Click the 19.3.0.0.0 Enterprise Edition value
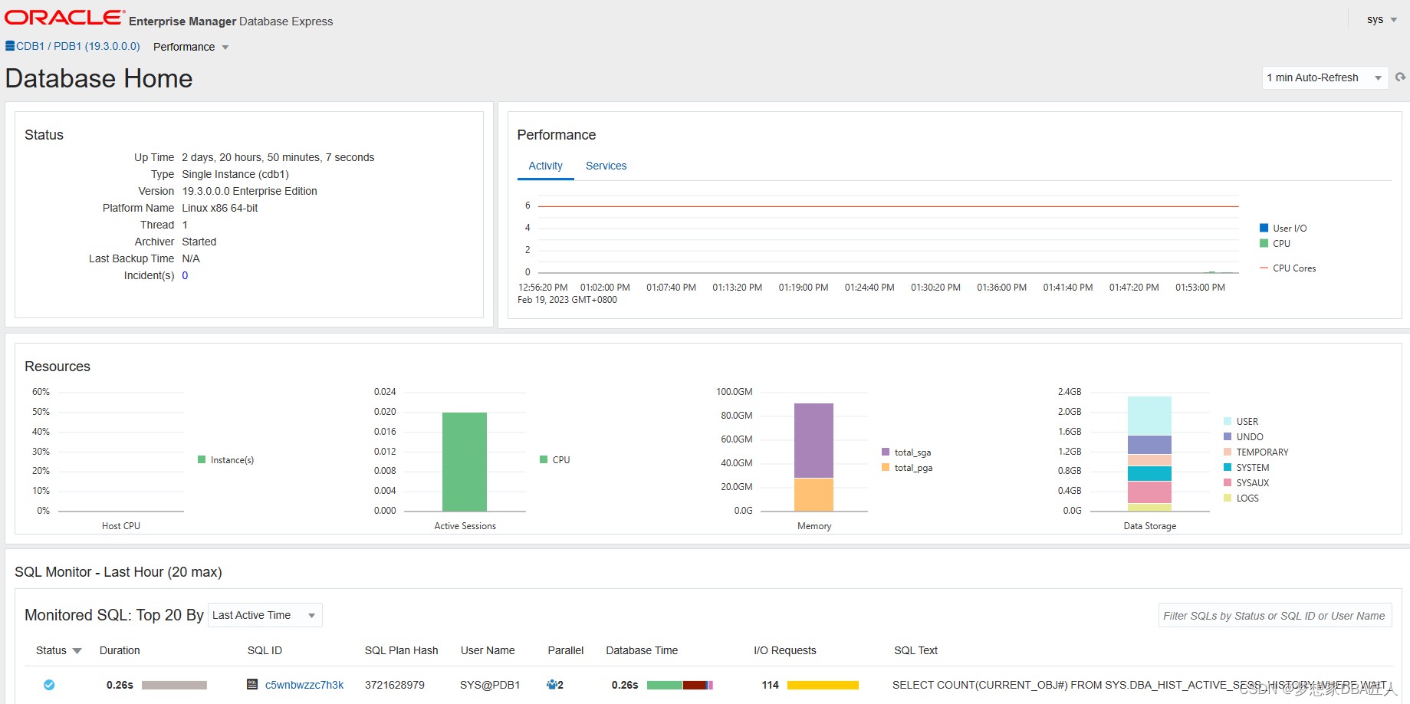 pos(249,191)
